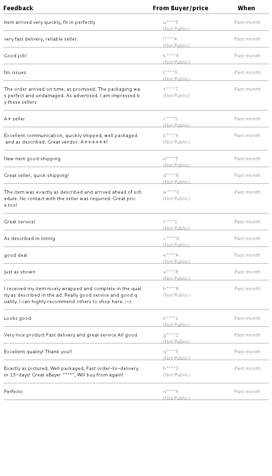This screenshot has height=476, width=272.
Task: Select buyer z****7 username
Action: [x=171, y=89]
